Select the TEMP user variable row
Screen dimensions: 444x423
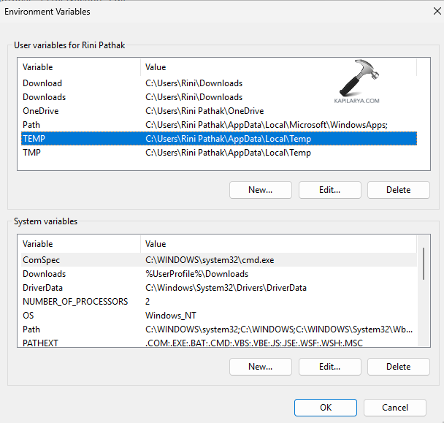pos(217,139)
